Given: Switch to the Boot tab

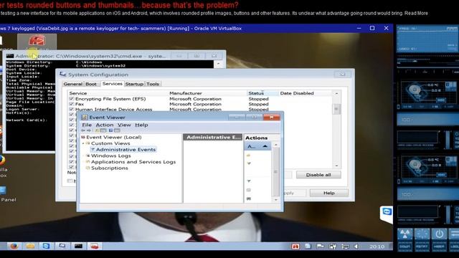Looking at the screenshot, I should 91,84.
